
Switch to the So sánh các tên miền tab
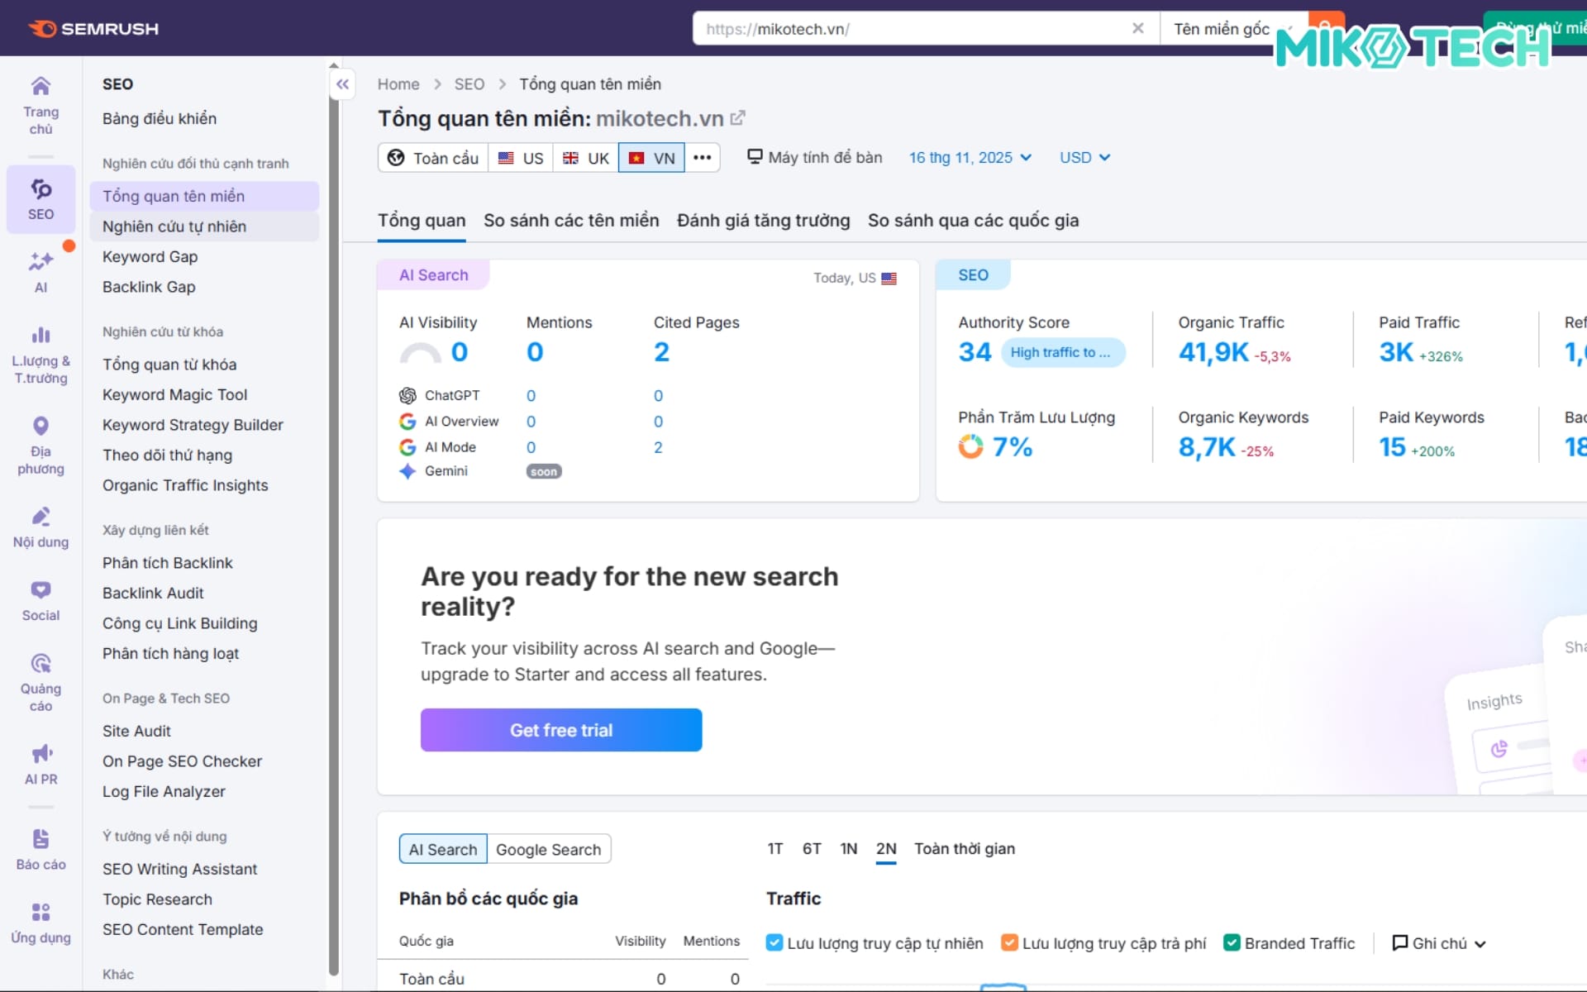coord(571,221)
